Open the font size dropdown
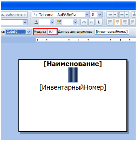The image size is (136, 141). (x=100, y=15)
